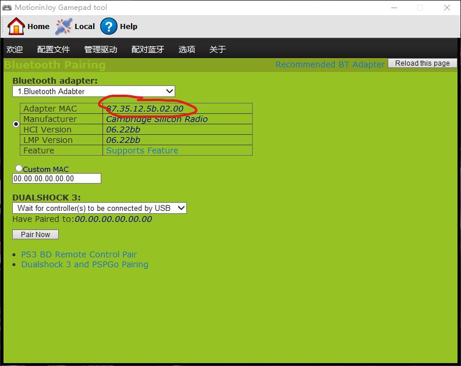Screen dimensions: 461x366
Task: Close the MotioninJoy Gamepad tool window
Action: click(x=447, y=8)
